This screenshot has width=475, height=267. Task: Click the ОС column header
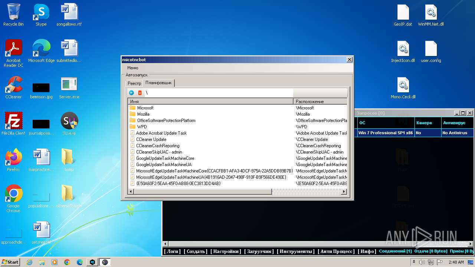(386, 123)
